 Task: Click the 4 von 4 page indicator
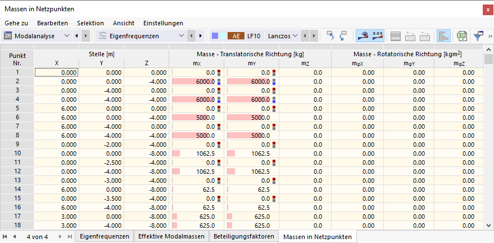(37, 237)
